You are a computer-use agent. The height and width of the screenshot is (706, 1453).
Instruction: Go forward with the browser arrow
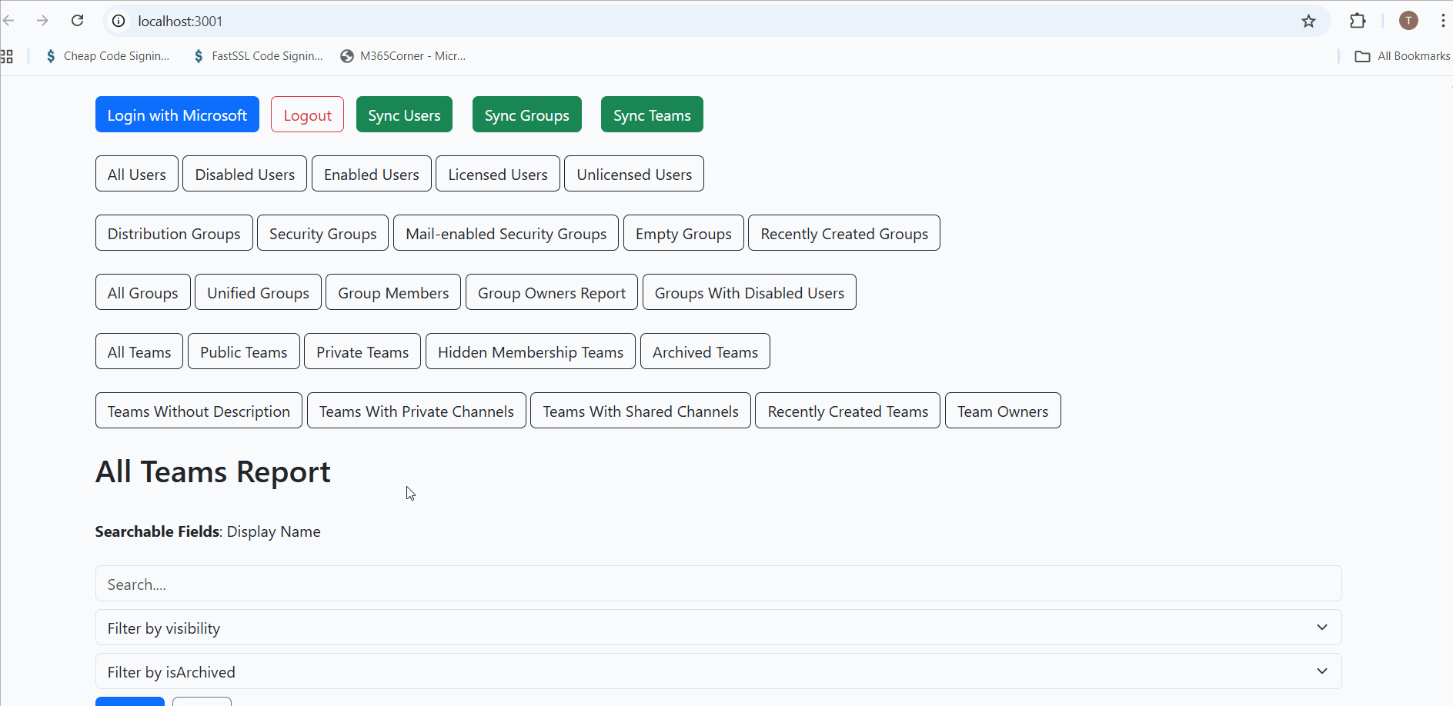[42, 21]
